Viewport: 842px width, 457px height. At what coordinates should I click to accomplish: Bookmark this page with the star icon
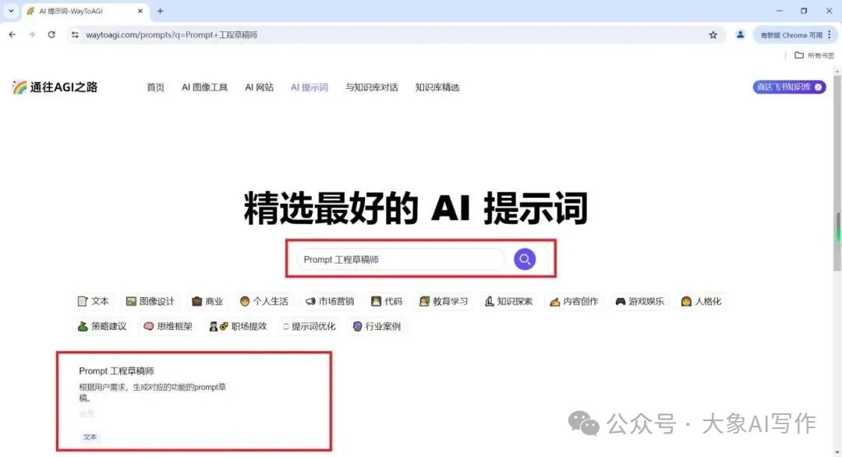pos(713,35)
